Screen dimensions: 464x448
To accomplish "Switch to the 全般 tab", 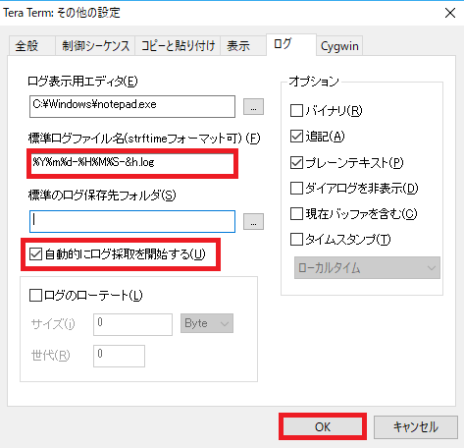I will click(27, 46).
